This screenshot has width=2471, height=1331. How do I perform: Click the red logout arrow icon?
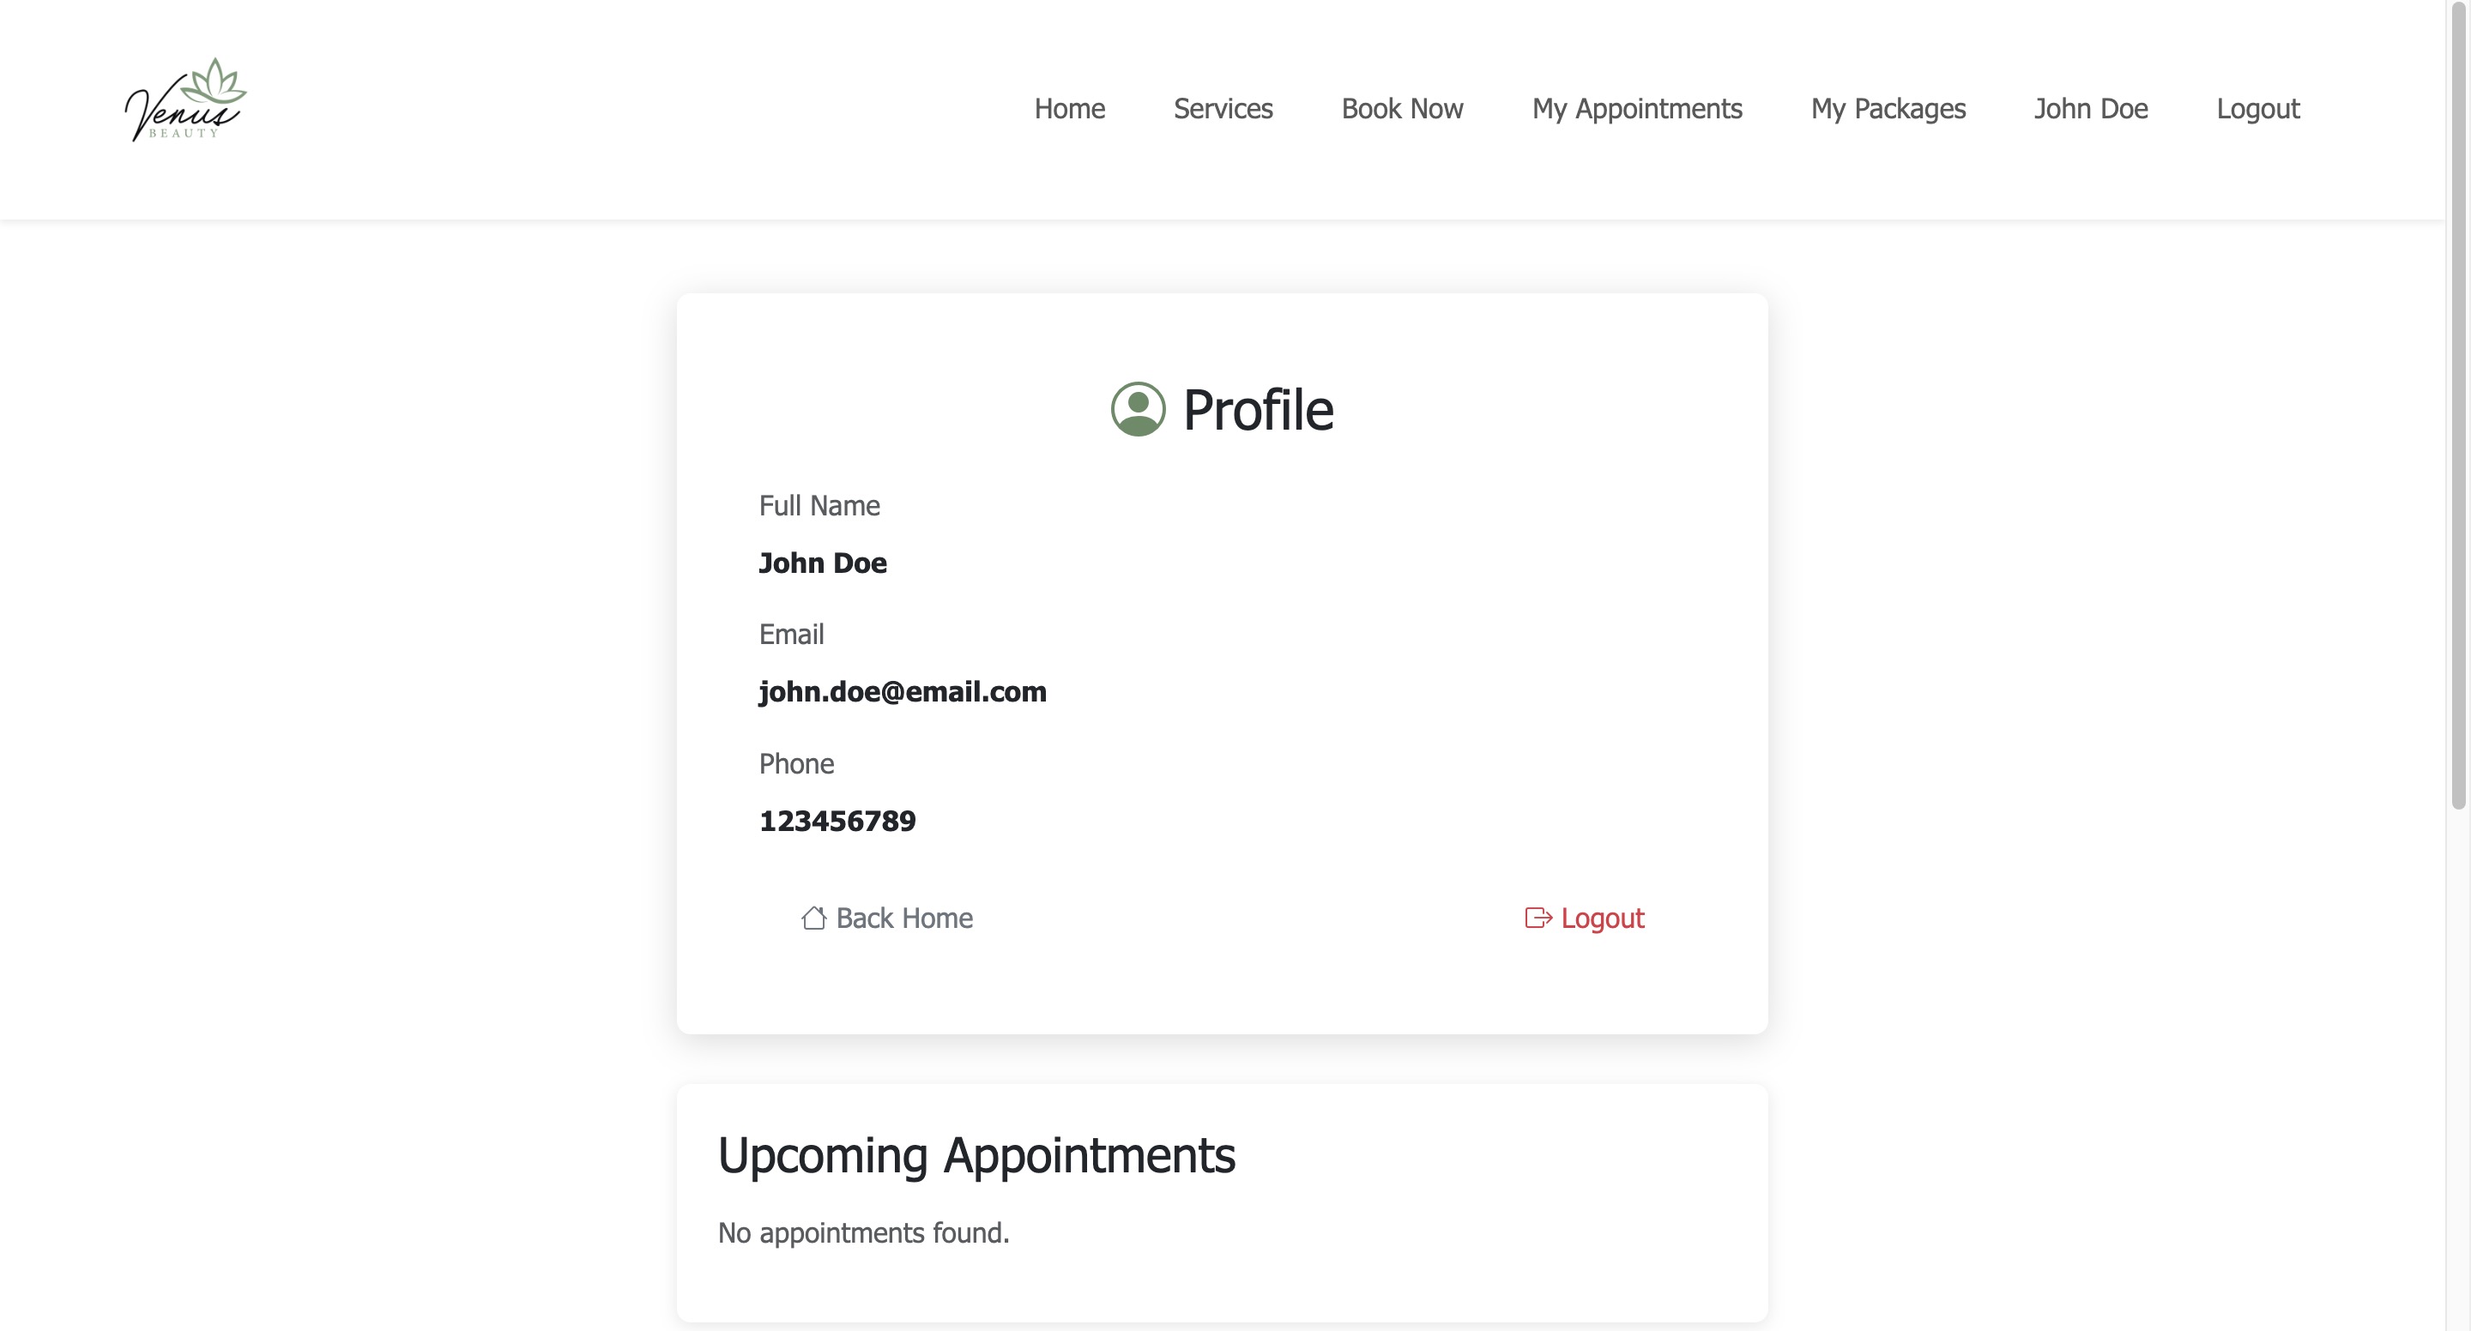(1538, 918)
